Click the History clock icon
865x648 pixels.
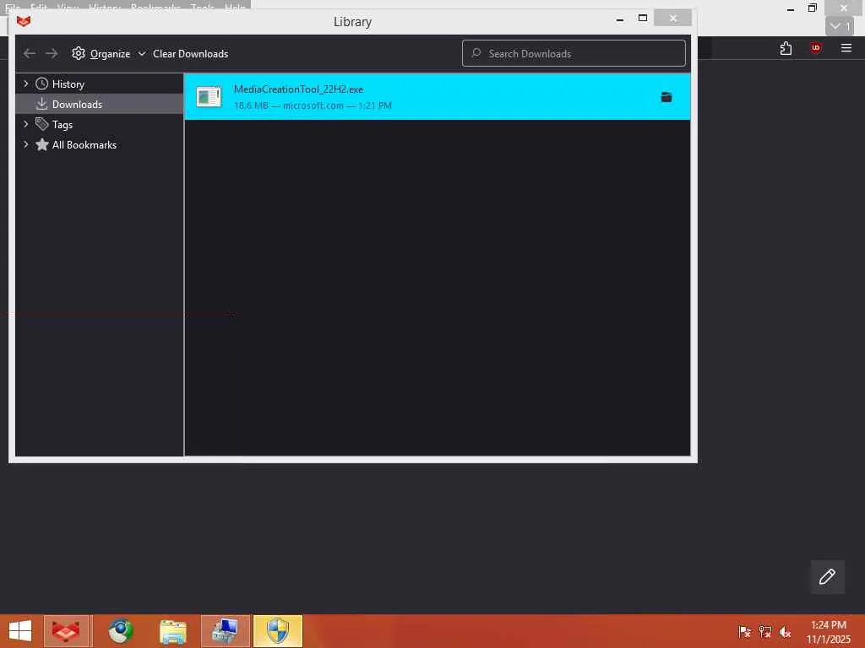pyautogui.click(x=42, y=84)
